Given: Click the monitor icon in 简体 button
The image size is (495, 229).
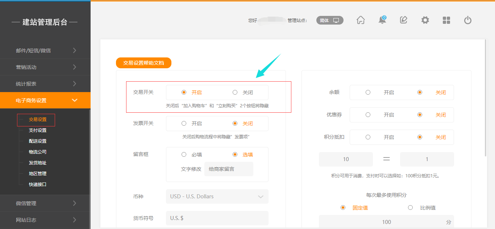Looking at the screenshot, I should (336, 21).
